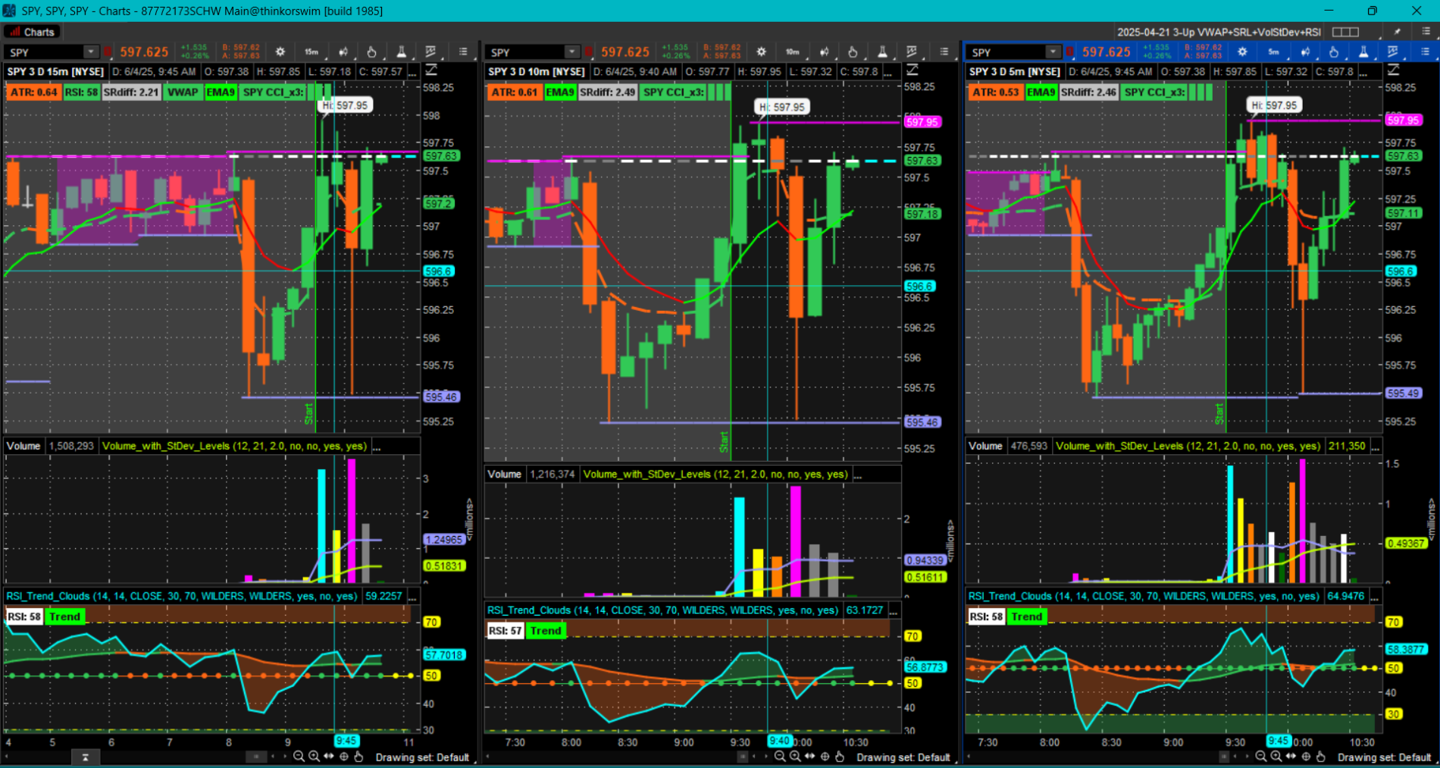The height and width of the screenshot is (768, 1440).
Task: Click the 5m aggregation button in right chart
Action: pyautogui.click(x=1273, y=52)
